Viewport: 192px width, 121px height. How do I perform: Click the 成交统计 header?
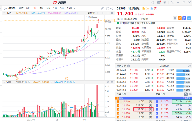coord(164,66)
